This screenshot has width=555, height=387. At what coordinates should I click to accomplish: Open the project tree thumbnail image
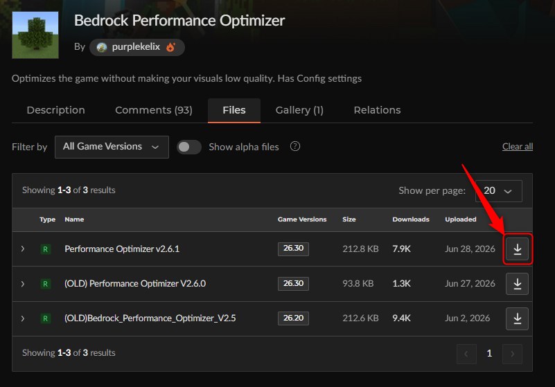(x=35, y=35)
